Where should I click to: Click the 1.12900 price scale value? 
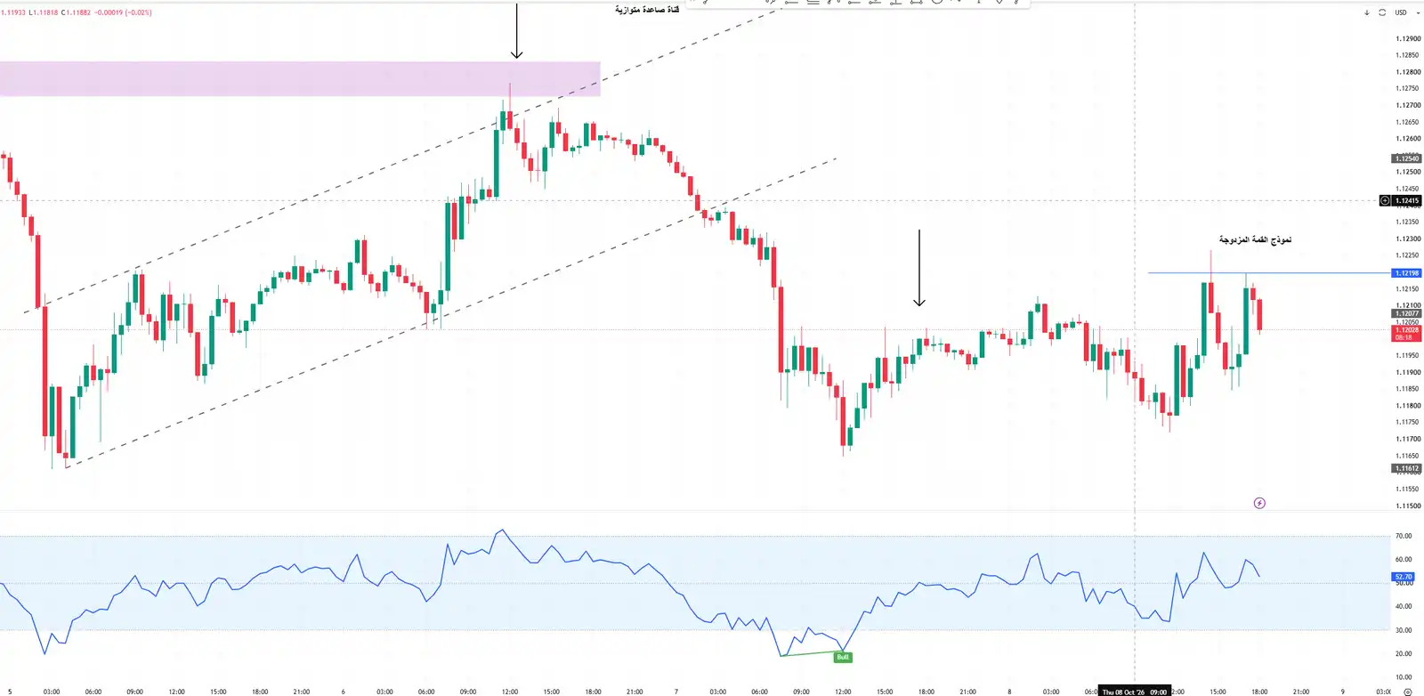point(1408,38)
